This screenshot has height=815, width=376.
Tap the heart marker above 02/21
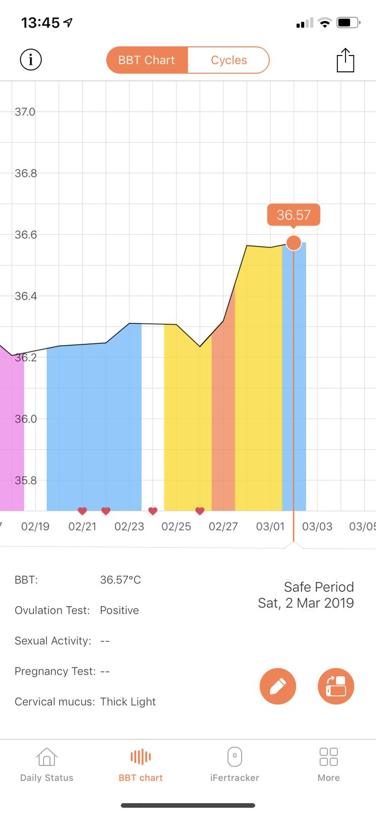82,511
